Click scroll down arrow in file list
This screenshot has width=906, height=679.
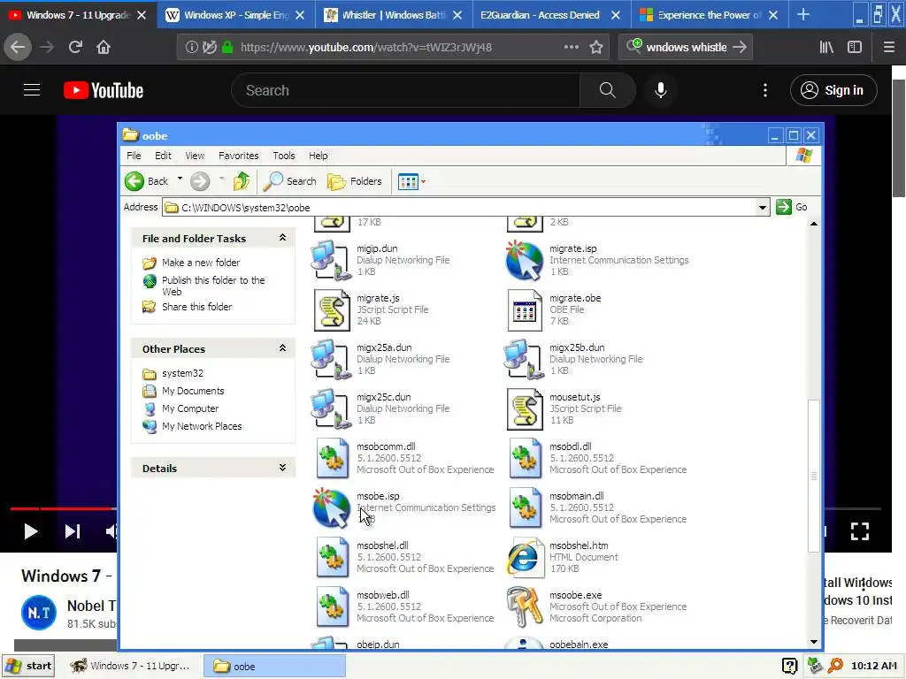tap(814, 642)
